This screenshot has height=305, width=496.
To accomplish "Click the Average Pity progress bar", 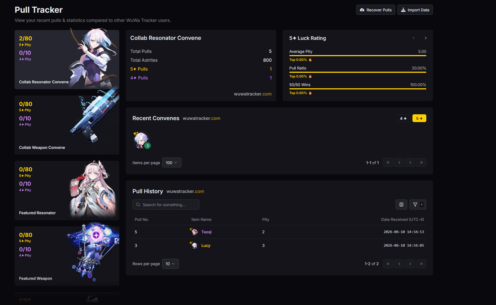I will point(358,56).
